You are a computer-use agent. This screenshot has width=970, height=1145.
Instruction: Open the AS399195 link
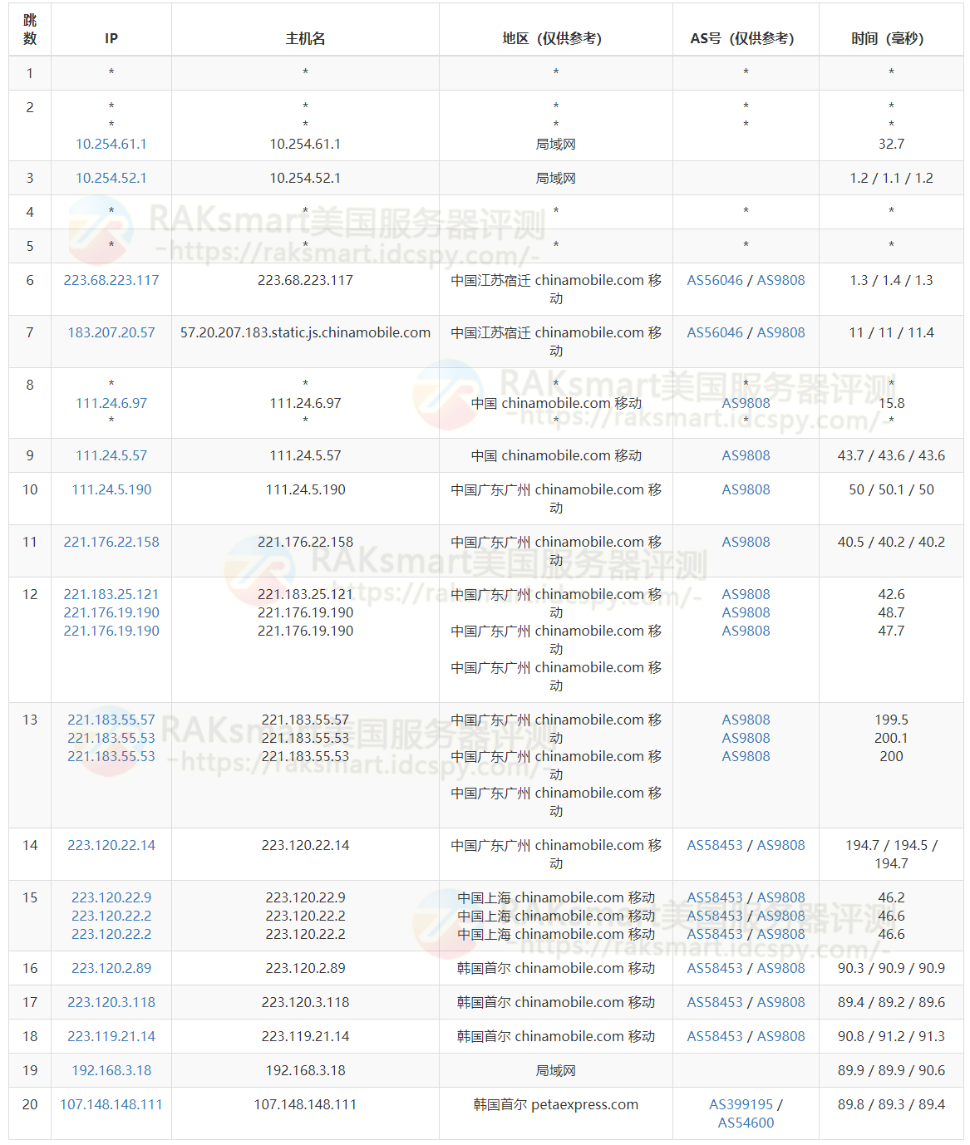pos(741,1104)
